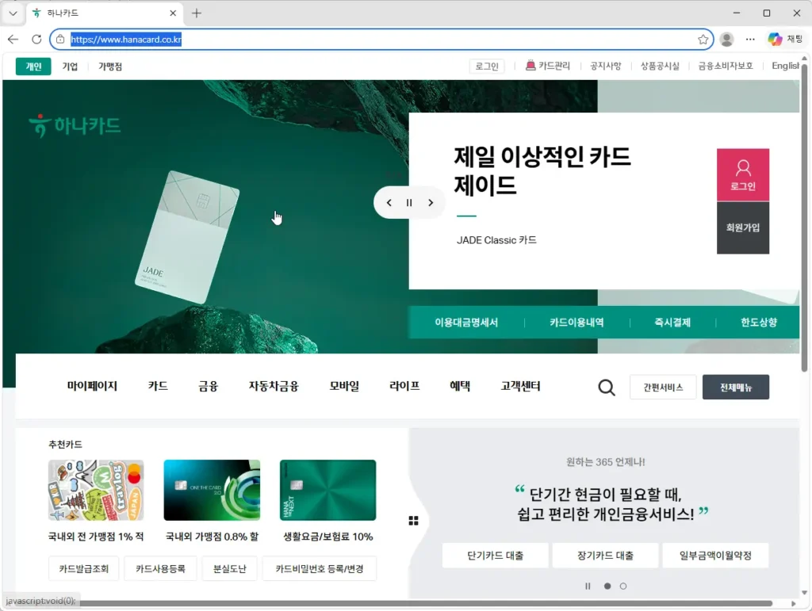The image size is (812, 611).
Task: Click the top 로그인 button
Action: coord(487,67)
